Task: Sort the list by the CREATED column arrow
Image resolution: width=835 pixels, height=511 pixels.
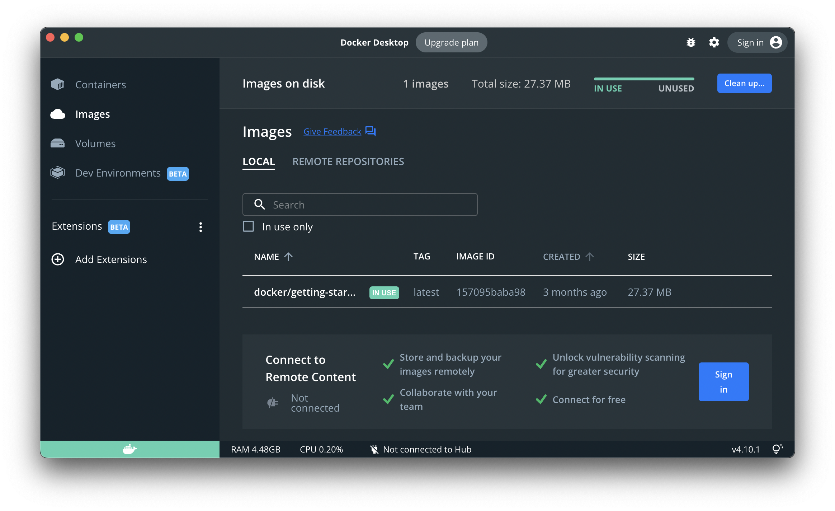Action: (x=590, y=257)
